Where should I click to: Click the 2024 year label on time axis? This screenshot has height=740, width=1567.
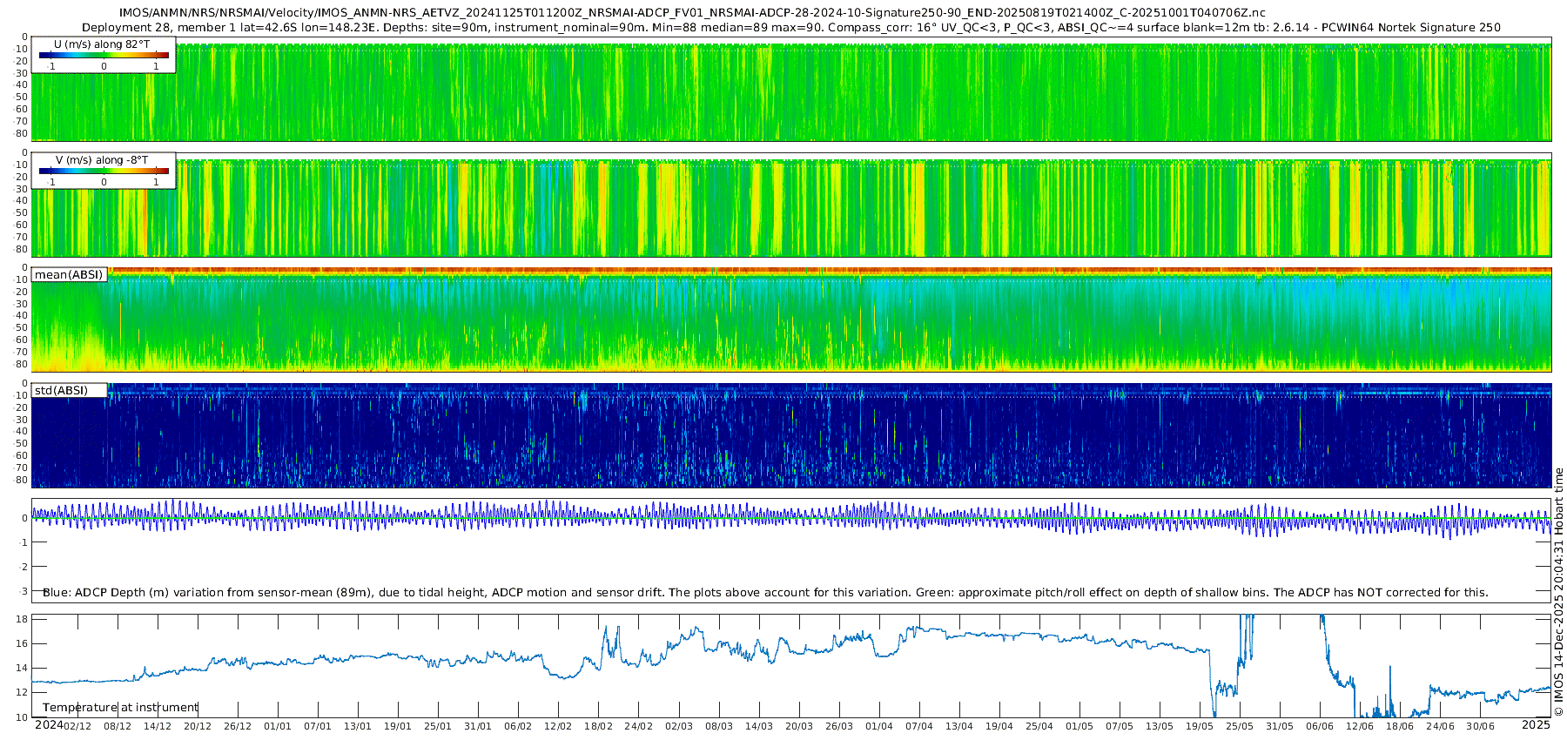[48, 725]
